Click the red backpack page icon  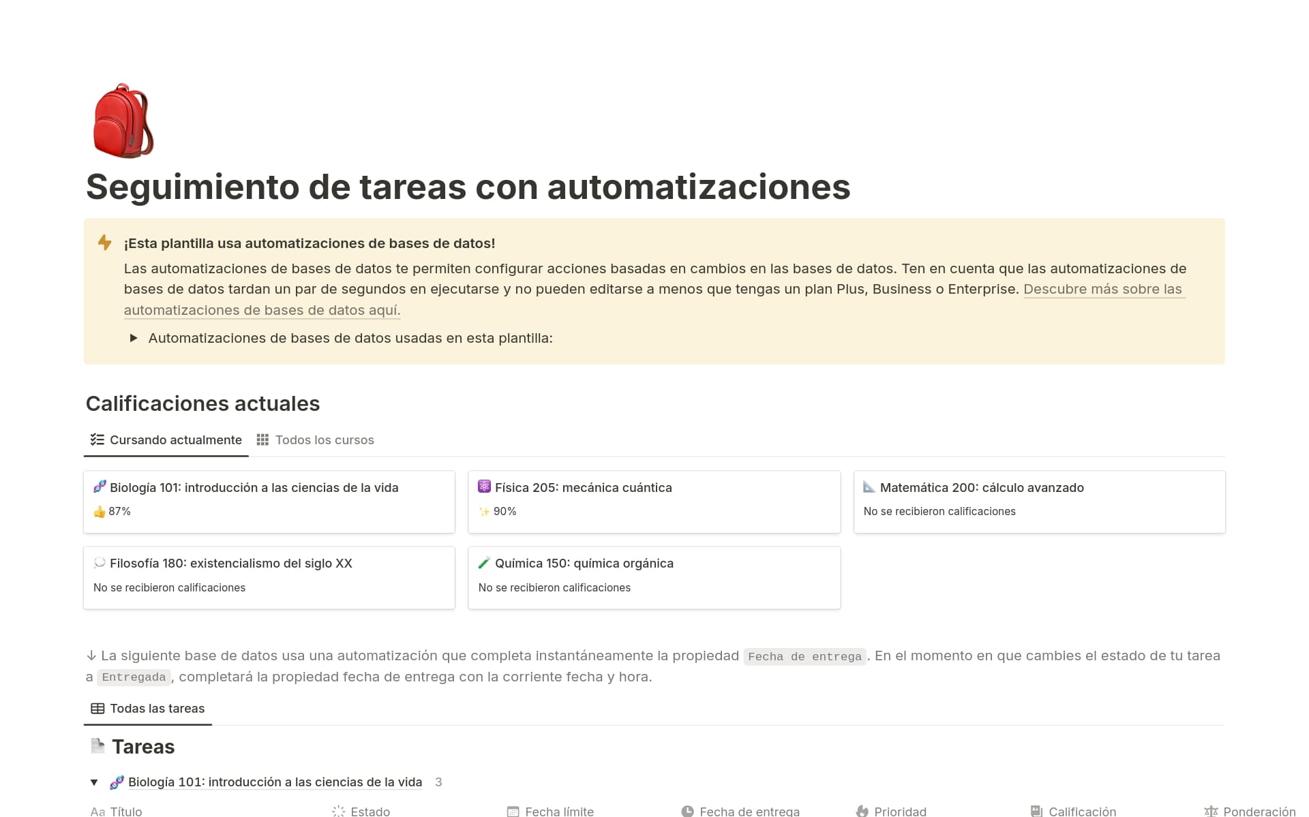pyautogui.click(x=124, y=120)
